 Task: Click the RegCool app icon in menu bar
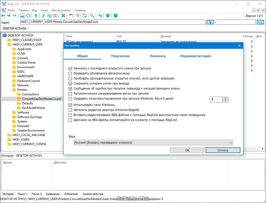coord(4,10)
